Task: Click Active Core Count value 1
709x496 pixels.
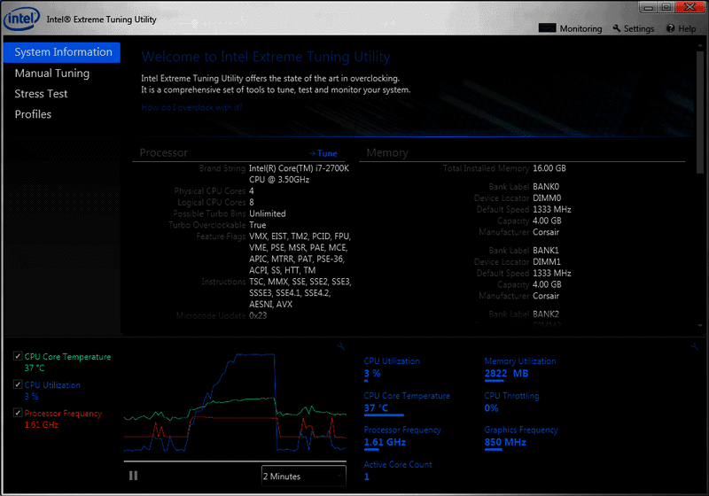Action: 367,477
